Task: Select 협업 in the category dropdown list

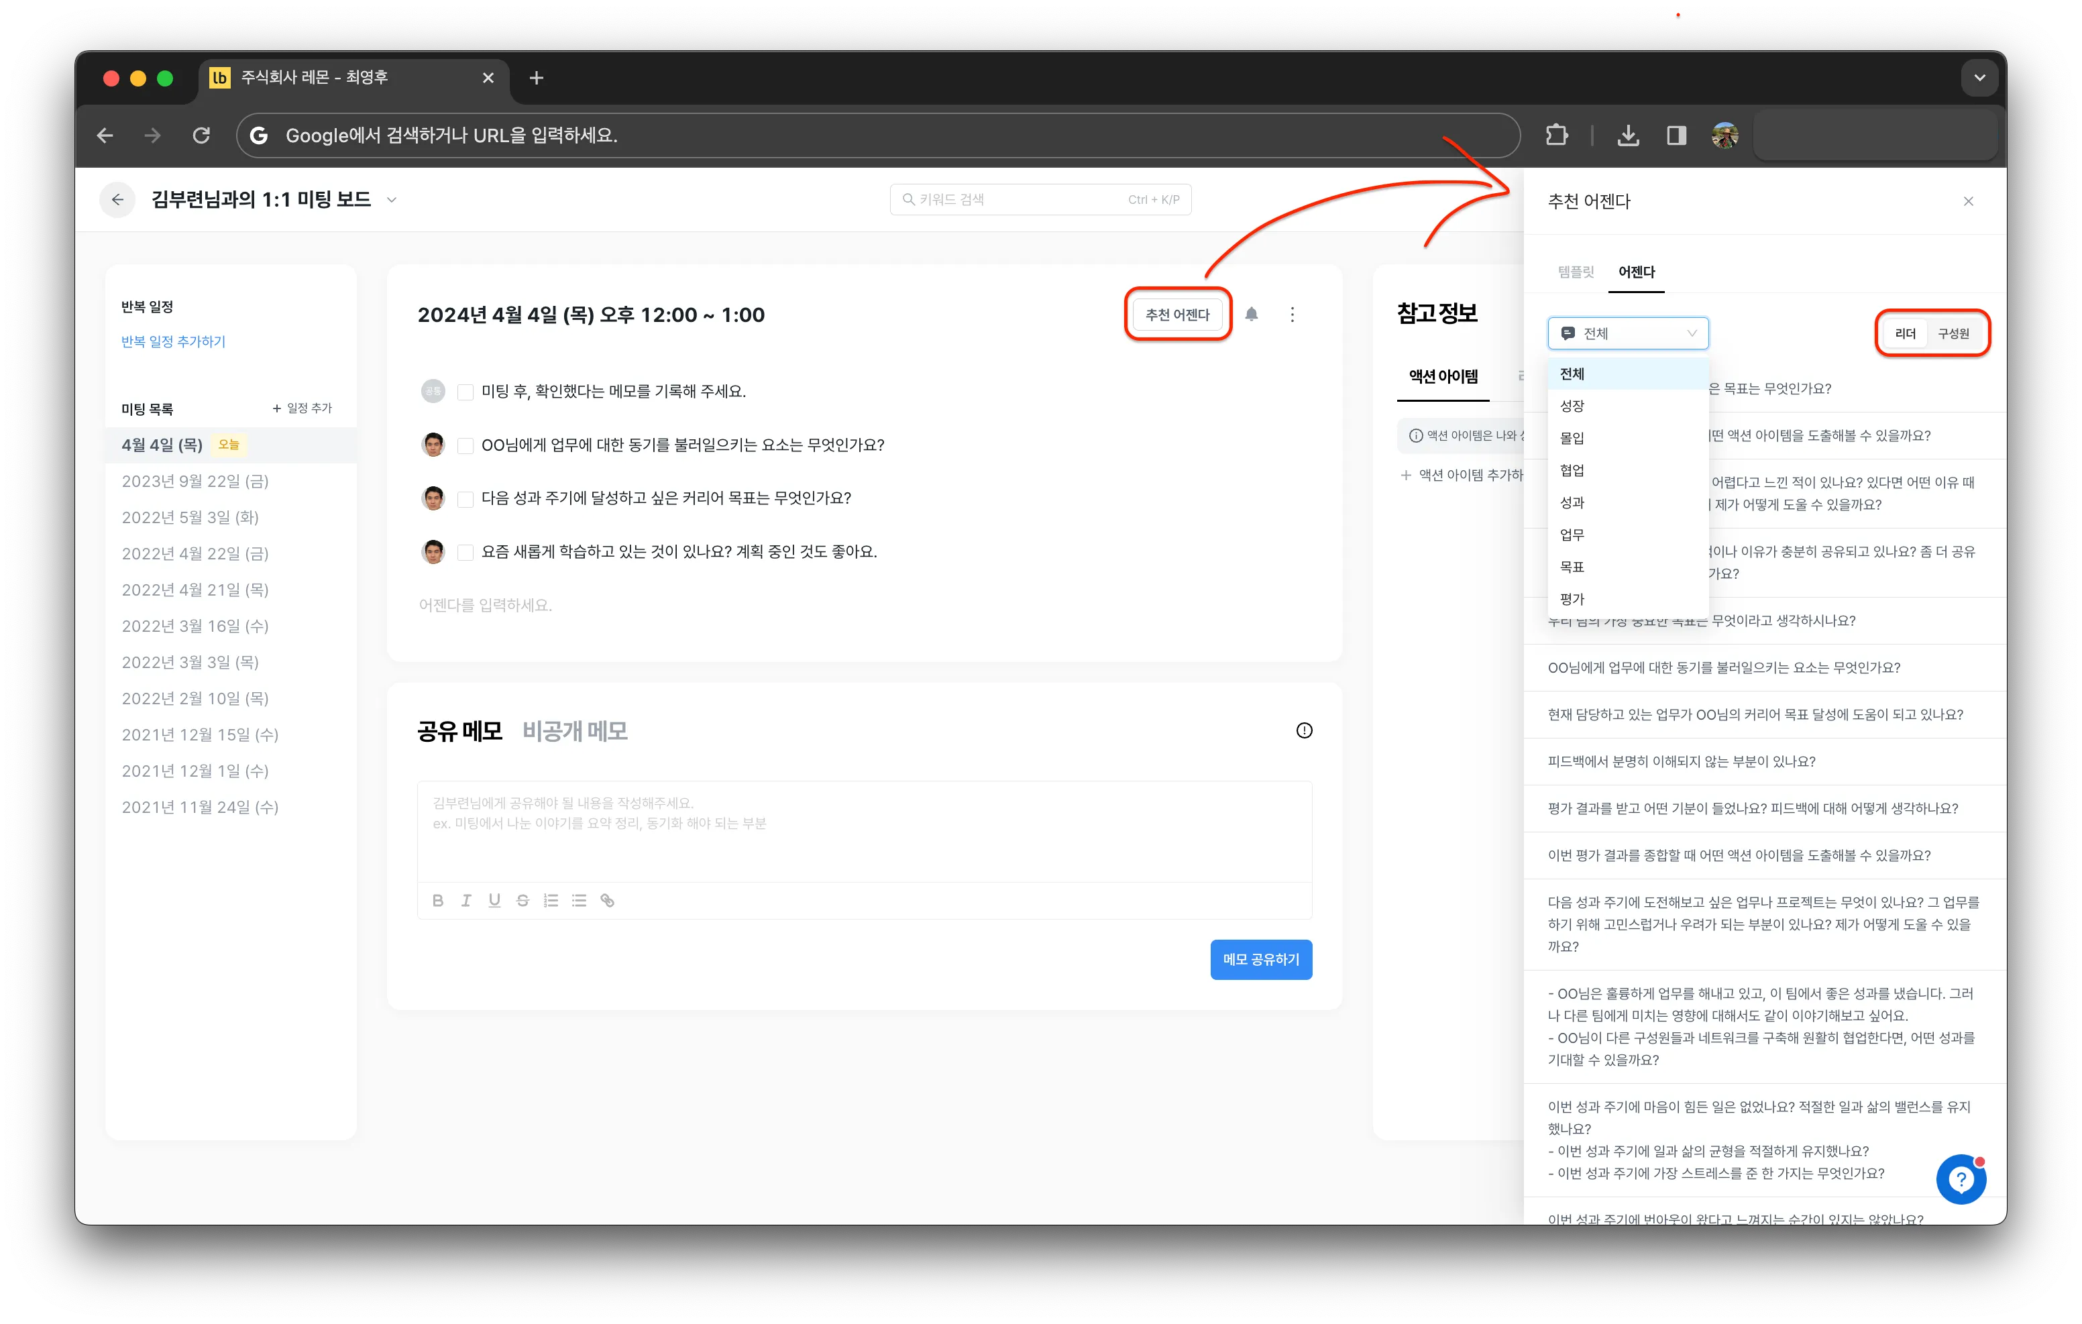Action: tap(1628, 470)
